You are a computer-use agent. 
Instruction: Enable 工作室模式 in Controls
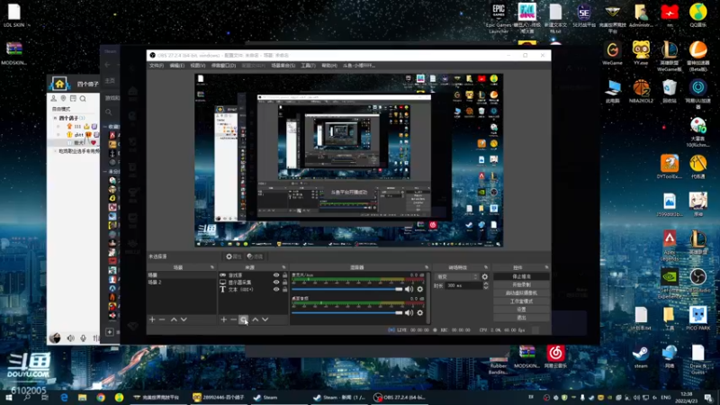point(521,301)
